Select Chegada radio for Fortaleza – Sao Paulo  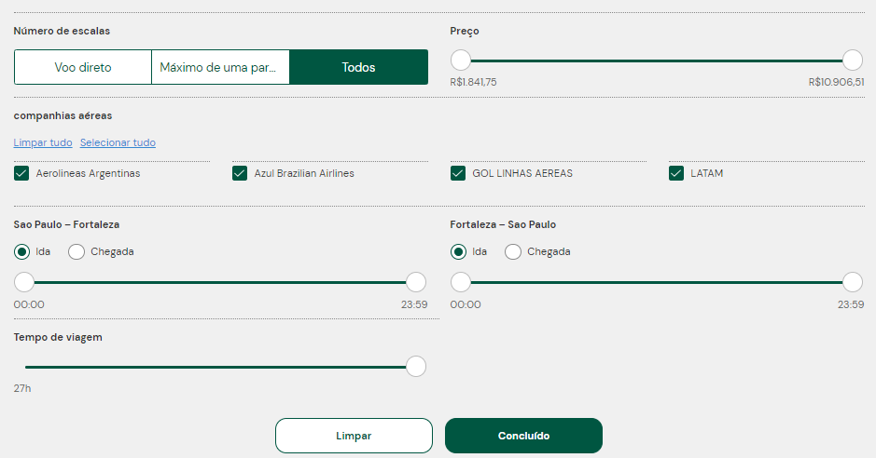[513, 251]
